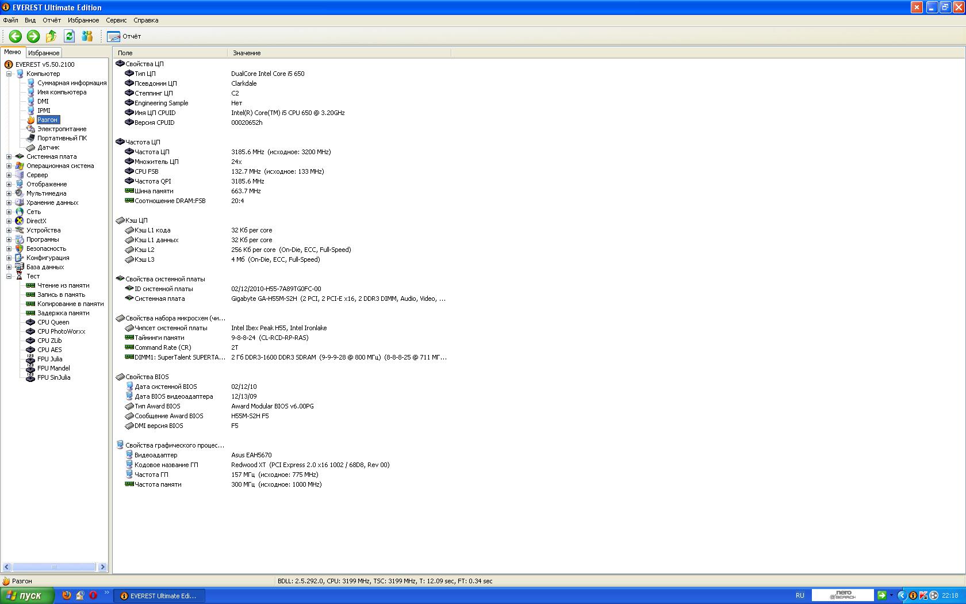Launch Firefox from the quick launch bar

[67, 596]
